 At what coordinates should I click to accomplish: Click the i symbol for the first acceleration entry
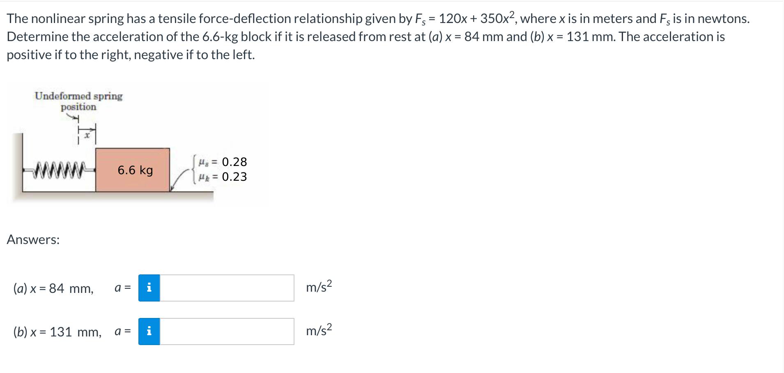149,288
